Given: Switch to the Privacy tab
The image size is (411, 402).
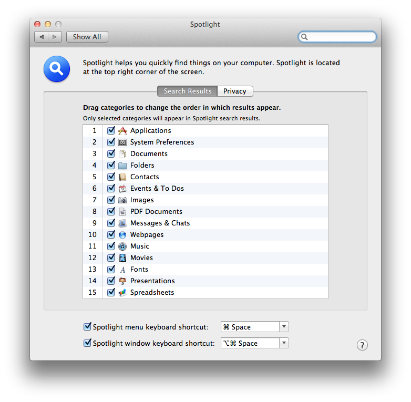Looking at the screenshot, I should pyautogui.click(x=235, y=91).
